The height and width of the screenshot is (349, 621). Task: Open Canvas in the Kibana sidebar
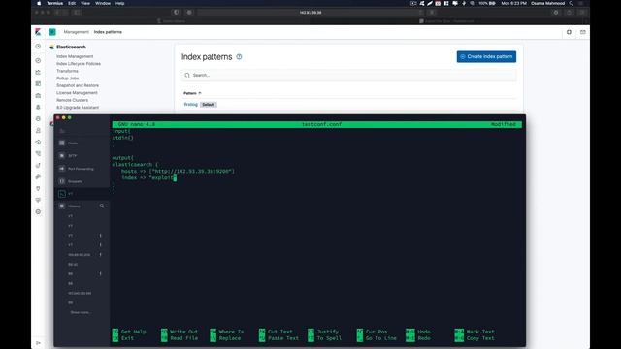click(38, 95)
